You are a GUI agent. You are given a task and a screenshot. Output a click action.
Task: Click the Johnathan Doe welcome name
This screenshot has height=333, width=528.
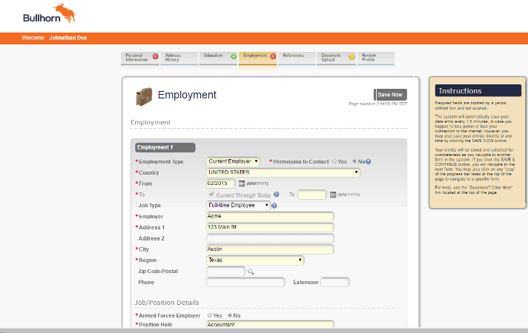(68, 38)
